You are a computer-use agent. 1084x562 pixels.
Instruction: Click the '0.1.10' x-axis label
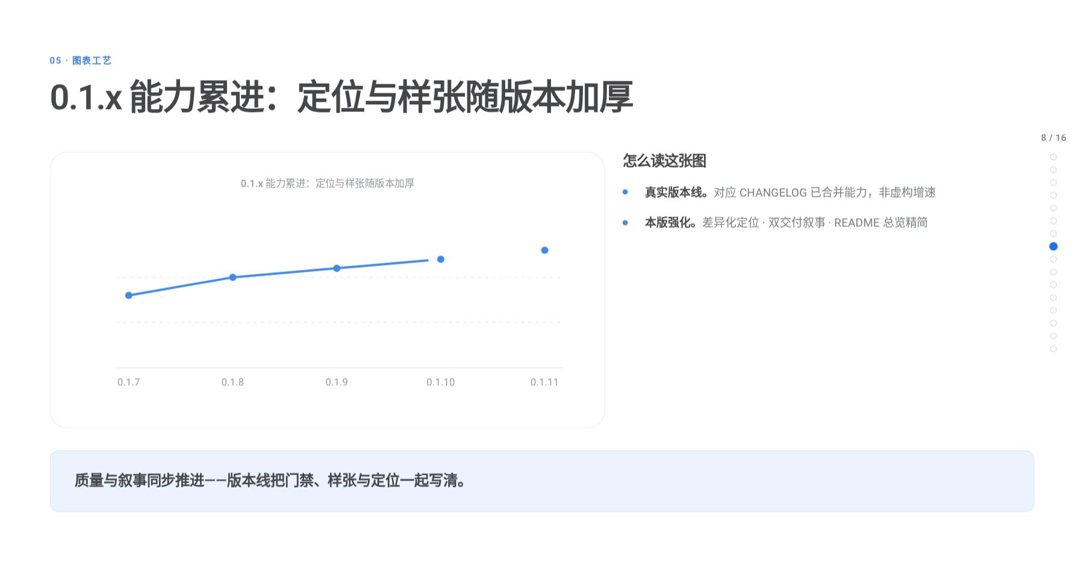[441, 382]
